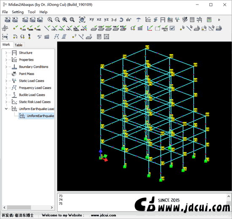Click the grid plane icon

point(5,28)
